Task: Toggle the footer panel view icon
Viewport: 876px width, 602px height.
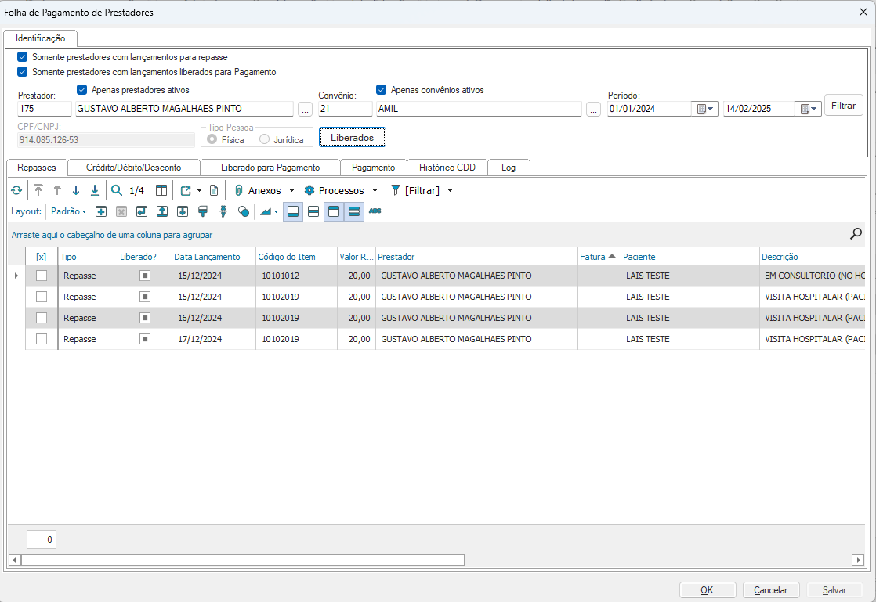Action: click(x=293, y=211)
